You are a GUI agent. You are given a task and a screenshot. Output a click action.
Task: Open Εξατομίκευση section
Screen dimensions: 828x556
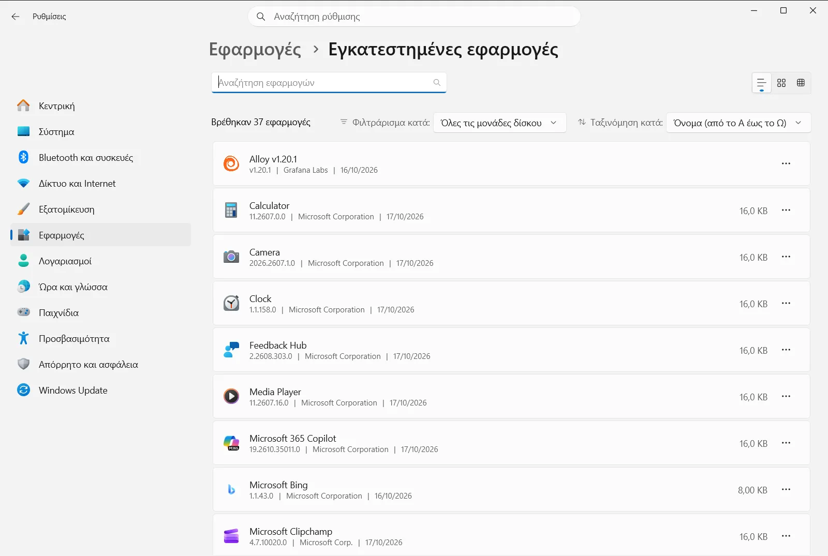[101, 209]
